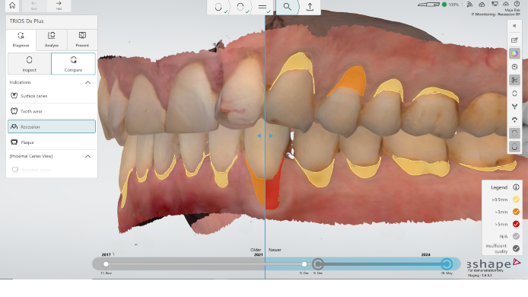
Task: Toggle the Insufficient quality legend check
Action: coord(516,248)
